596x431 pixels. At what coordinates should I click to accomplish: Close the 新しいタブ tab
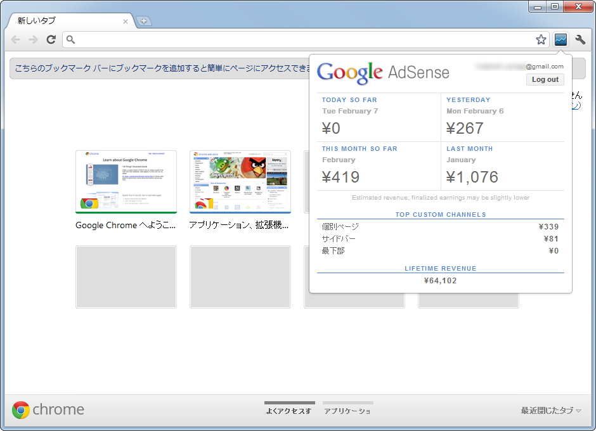point(125,20)
